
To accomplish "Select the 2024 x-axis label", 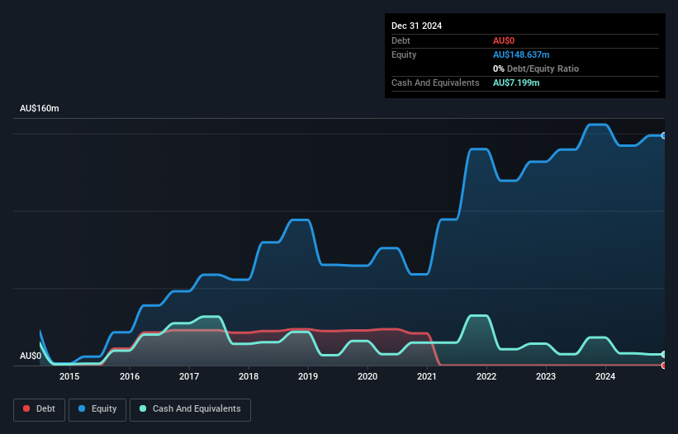I will (605, 376).
